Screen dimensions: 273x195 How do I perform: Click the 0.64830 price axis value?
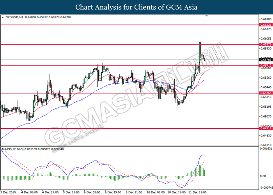coord(266,135)
